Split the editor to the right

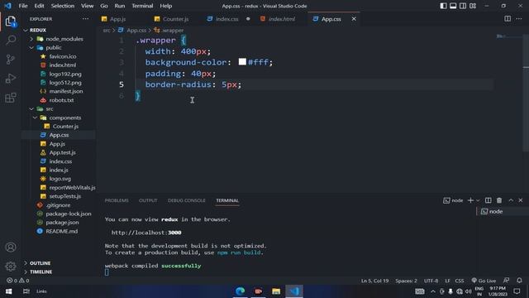click(x=508, y=19)
